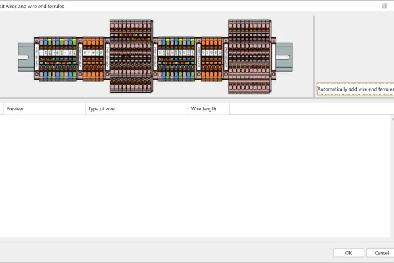Image resolution: width=394 pixels, height=263 pixels.
Task: Click the Wire length column header
Action: tap(208, 108)
